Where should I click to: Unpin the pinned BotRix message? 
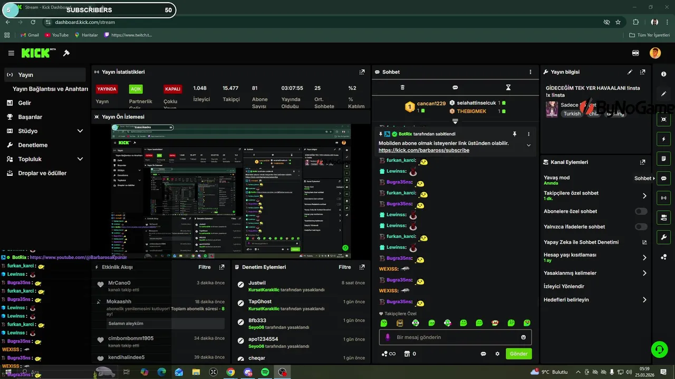[514, 134]
